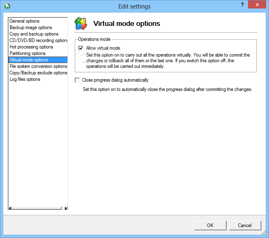Select Virtual mode options entry
Image resolution: width=269 pixels, height=238 pixels.
tap(38, 60)
